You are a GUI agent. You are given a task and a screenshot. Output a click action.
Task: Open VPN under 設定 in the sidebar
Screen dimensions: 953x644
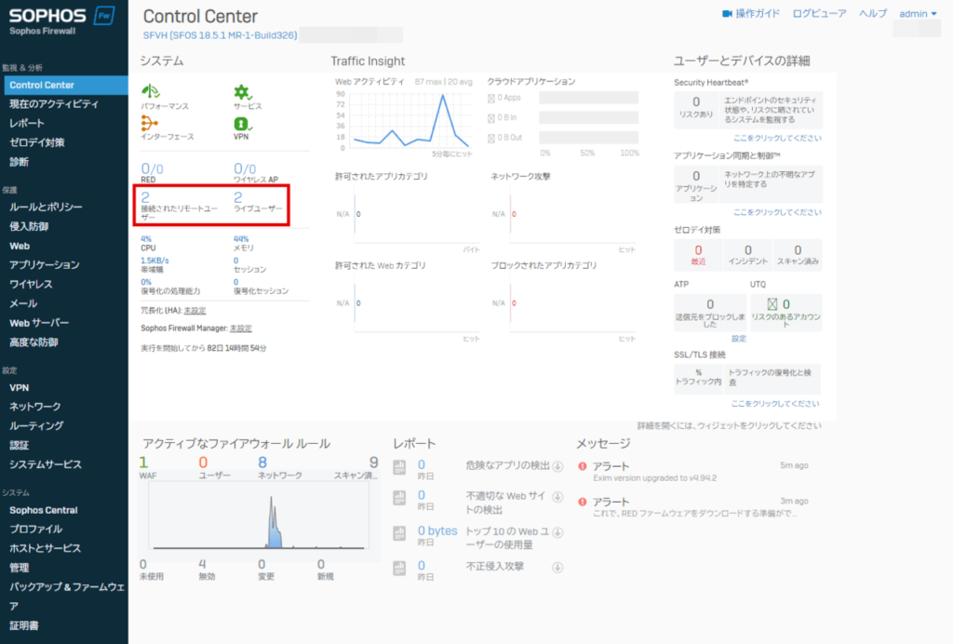click(19, 388)
